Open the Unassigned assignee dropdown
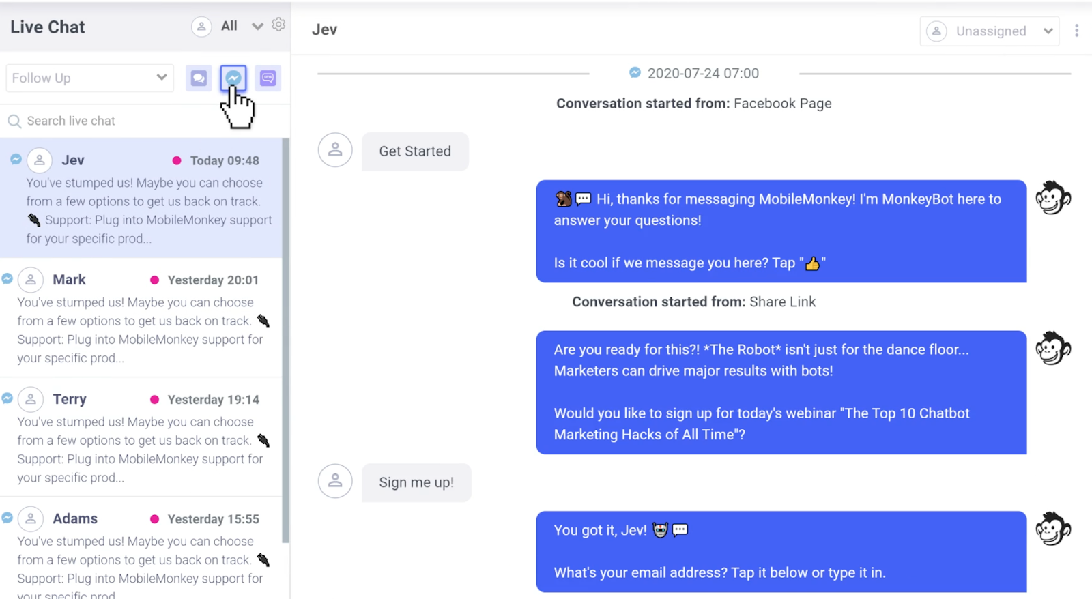Screen dimensions: 1092x599 (x=990, y=31)
